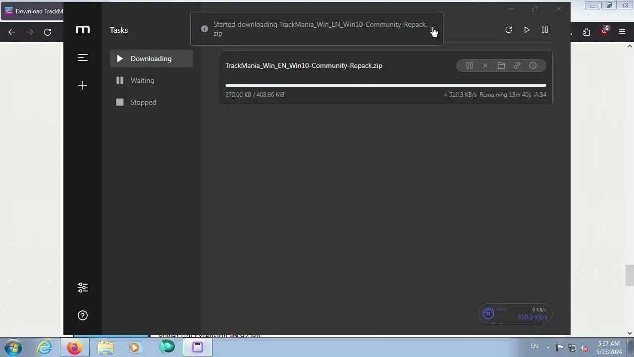Click the EN language indicator

tap(534, 346)
